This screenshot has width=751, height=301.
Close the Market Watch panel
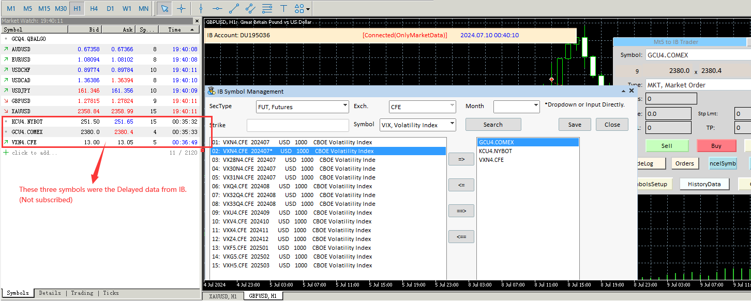pyautogui.click(x=197, y=21)
